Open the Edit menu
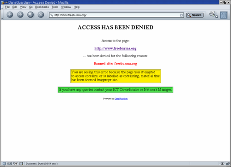The image size is (231, 167). (15, 7)
